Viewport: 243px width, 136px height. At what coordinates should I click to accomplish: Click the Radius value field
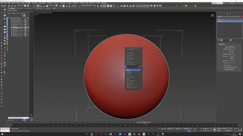pyautogui.click(x=231, y=47)
